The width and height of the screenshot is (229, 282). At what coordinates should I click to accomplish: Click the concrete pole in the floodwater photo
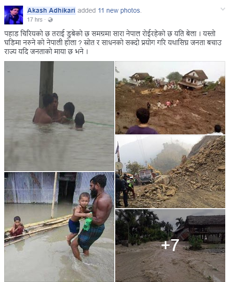coord(47,84)
